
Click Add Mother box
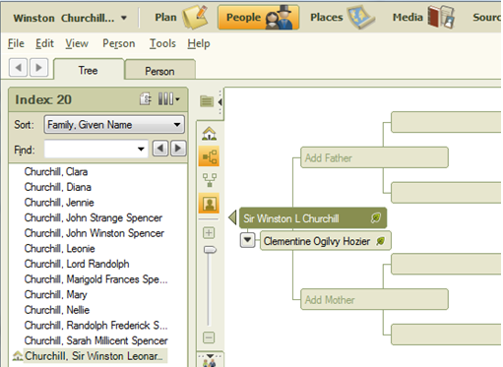pos(374,299)
